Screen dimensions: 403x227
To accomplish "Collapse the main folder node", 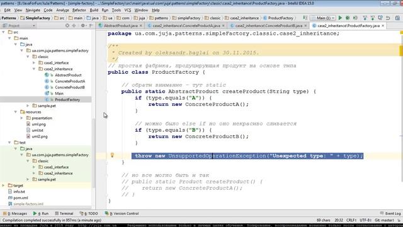I will click(10, 38).
